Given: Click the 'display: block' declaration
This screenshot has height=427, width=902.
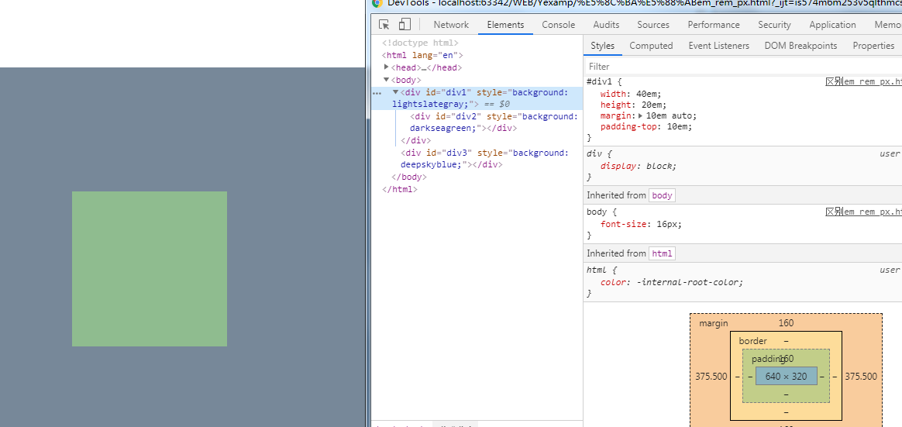Looking at the screenshot, I should (639, 166).
